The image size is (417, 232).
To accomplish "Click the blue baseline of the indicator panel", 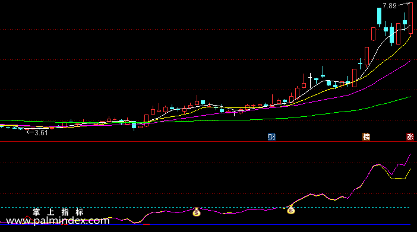I will point(205,225).
